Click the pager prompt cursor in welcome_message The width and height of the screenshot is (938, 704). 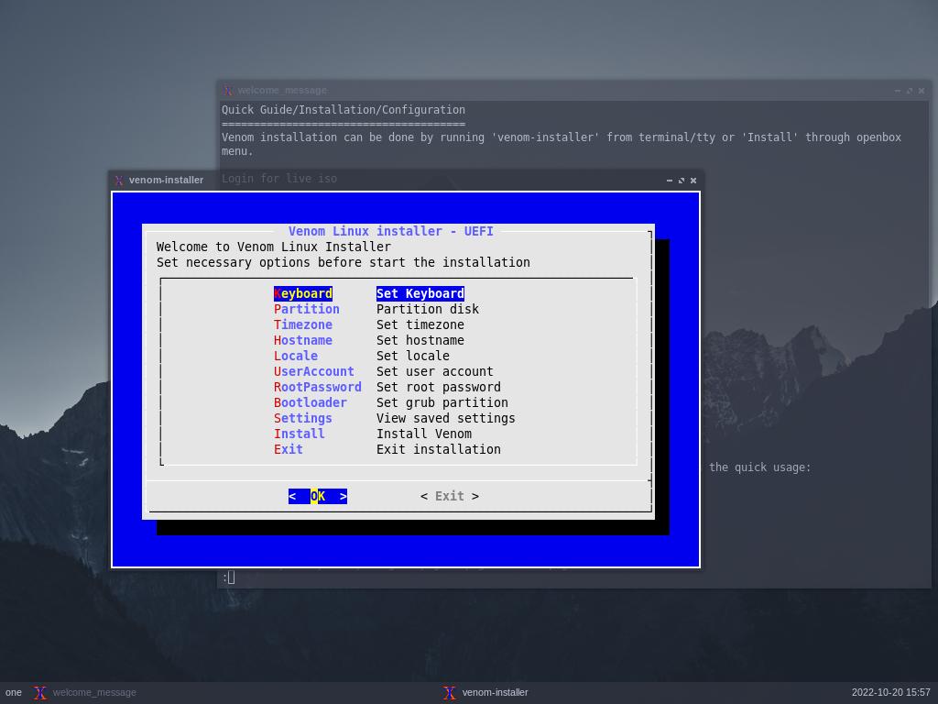coord(231,577)
